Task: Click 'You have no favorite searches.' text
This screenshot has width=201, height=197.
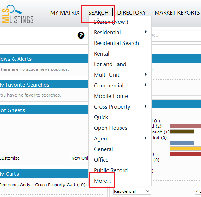Action: point(30,95)
